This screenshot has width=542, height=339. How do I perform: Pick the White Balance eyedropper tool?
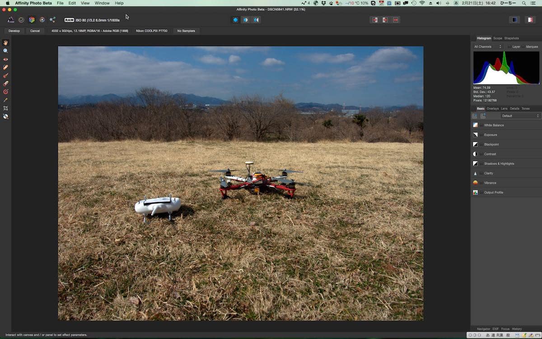5,100
